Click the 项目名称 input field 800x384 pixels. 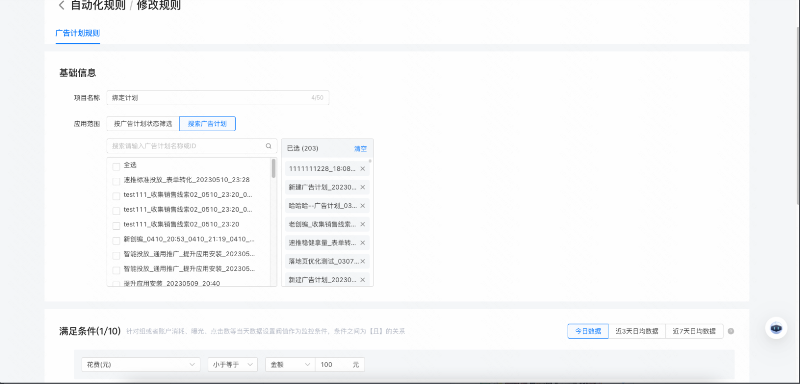(x=218, y=98)
